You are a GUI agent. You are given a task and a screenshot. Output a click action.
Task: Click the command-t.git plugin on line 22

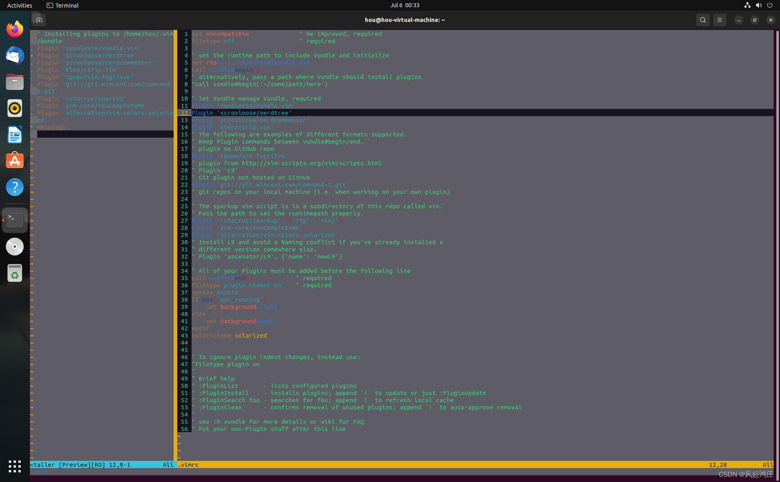point(271,185)
